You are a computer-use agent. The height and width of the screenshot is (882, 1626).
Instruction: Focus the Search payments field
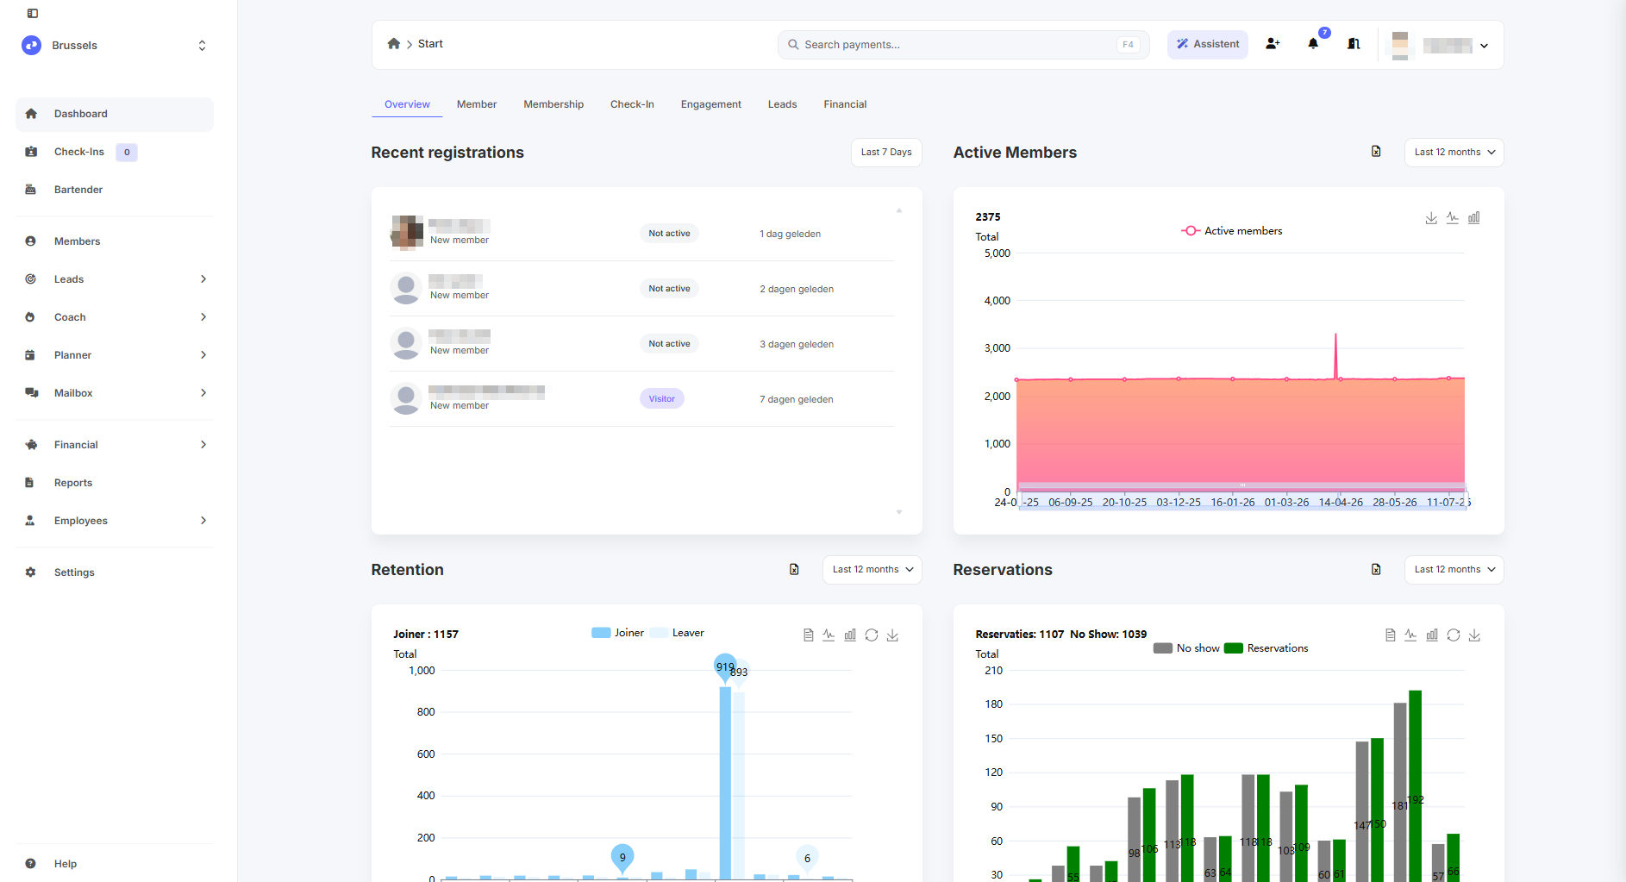963,45
